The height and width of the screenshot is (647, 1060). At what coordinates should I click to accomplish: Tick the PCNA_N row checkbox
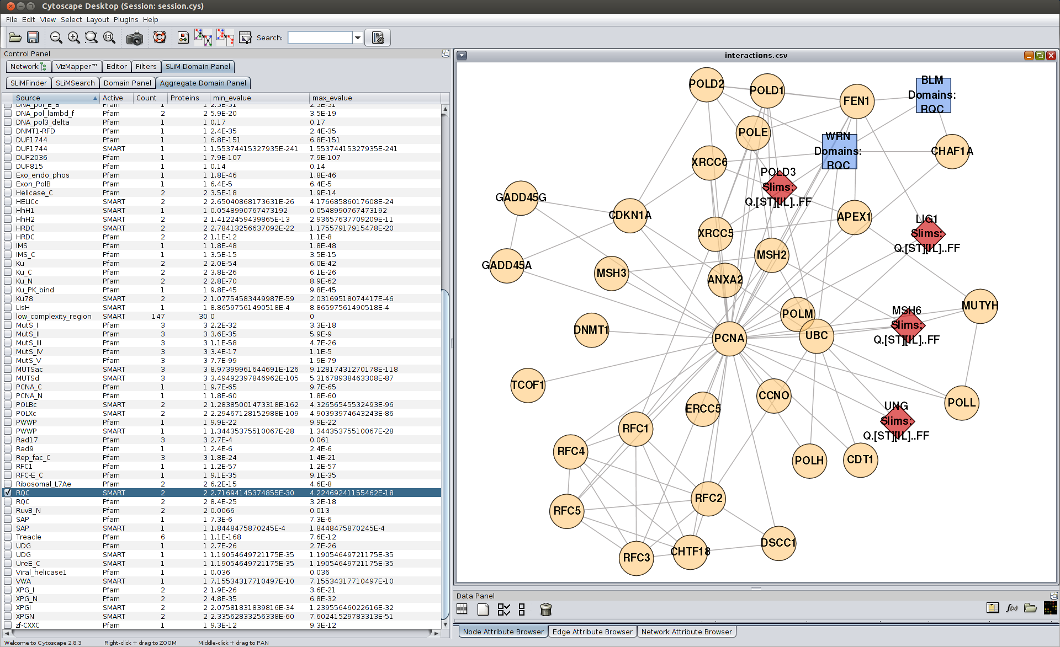tap(8, 395)
